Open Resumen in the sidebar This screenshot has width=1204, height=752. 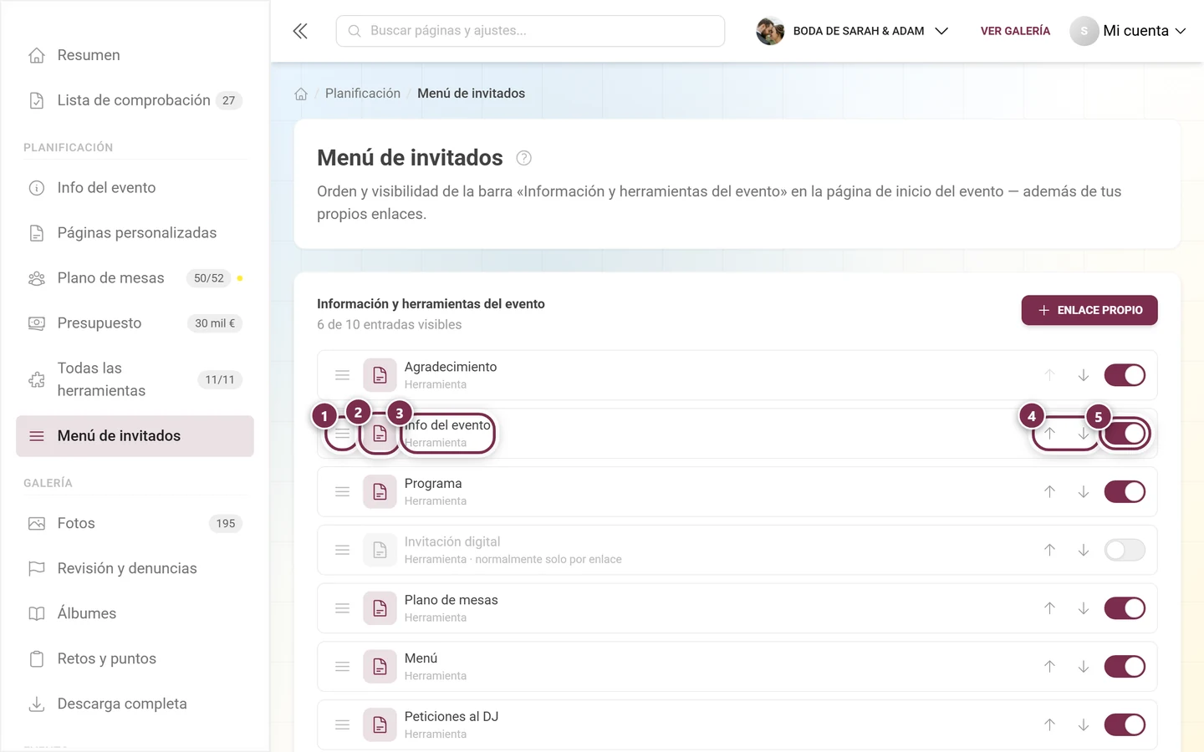coord(135,55)
